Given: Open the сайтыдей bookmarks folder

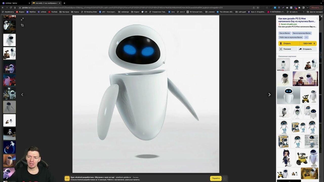Looking at the screenshot, I should 240,12.
